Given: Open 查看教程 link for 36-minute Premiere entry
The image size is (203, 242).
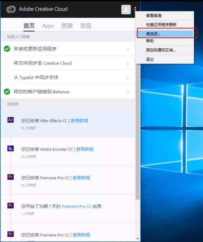Looking at the screenshot, I should (x=81, y=178).
